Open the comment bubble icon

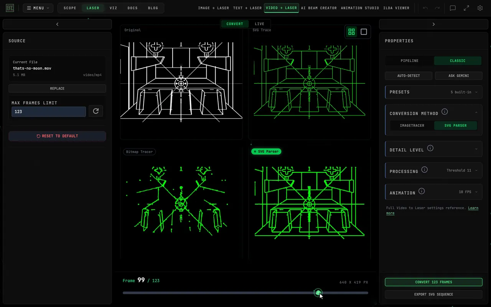pos(453,8)
